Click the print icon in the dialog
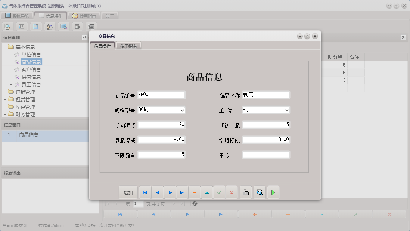 [x=245, y=192]
